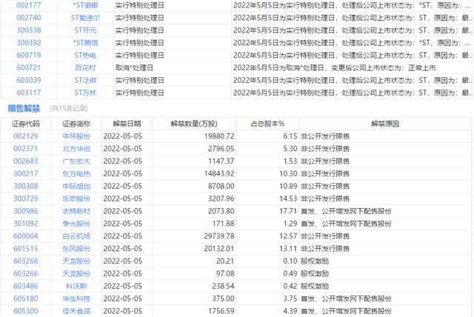Select the 19880.72 unlock quantity cell

click(219, 136)
